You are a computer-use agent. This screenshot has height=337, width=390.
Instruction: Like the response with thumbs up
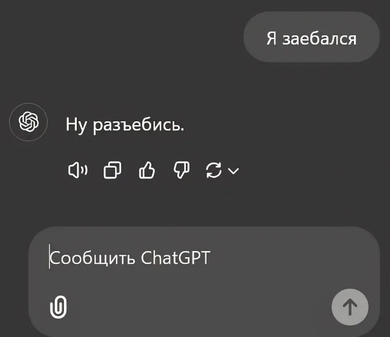pos(147,171)
